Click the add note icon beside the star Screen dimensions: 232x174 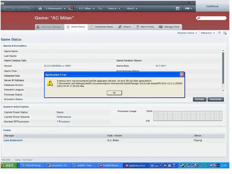225,33
